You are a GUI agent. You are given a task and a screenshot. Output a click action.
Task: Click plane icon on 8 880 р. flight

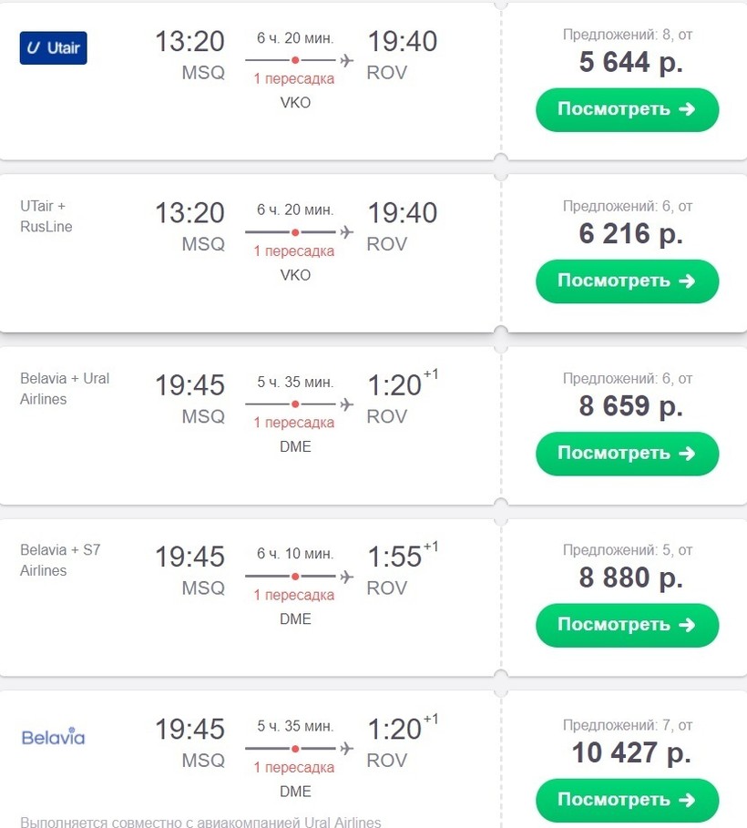pyautogui.click(x=346, y=577)
